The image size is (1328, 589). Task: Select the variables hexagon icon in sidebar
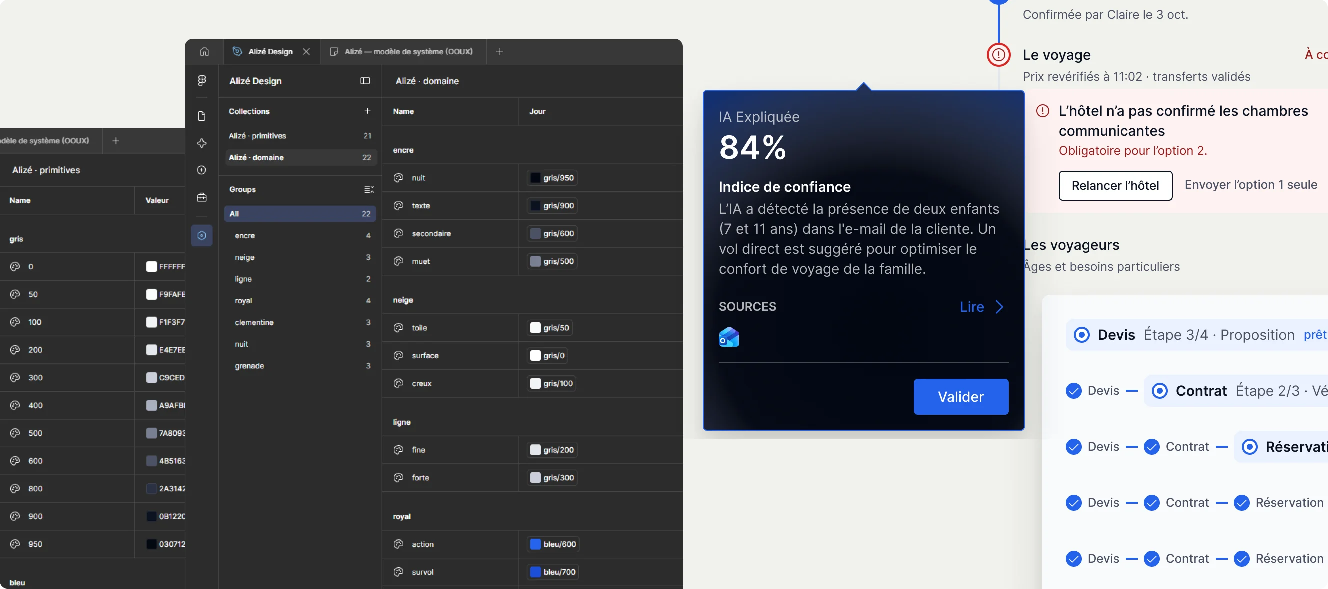202,235
